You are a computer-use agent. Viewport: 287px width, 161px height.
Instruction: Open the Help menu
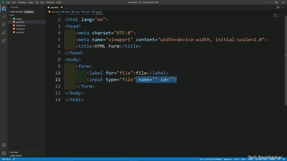(x=59, y=2)
